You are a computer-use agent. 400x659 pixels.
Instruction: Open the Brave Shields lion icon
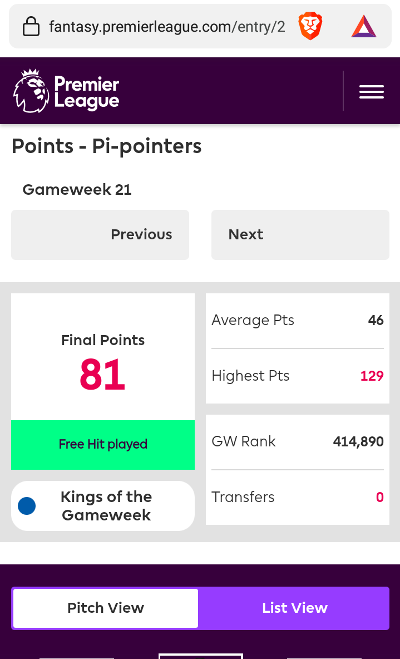pos(310,27)
